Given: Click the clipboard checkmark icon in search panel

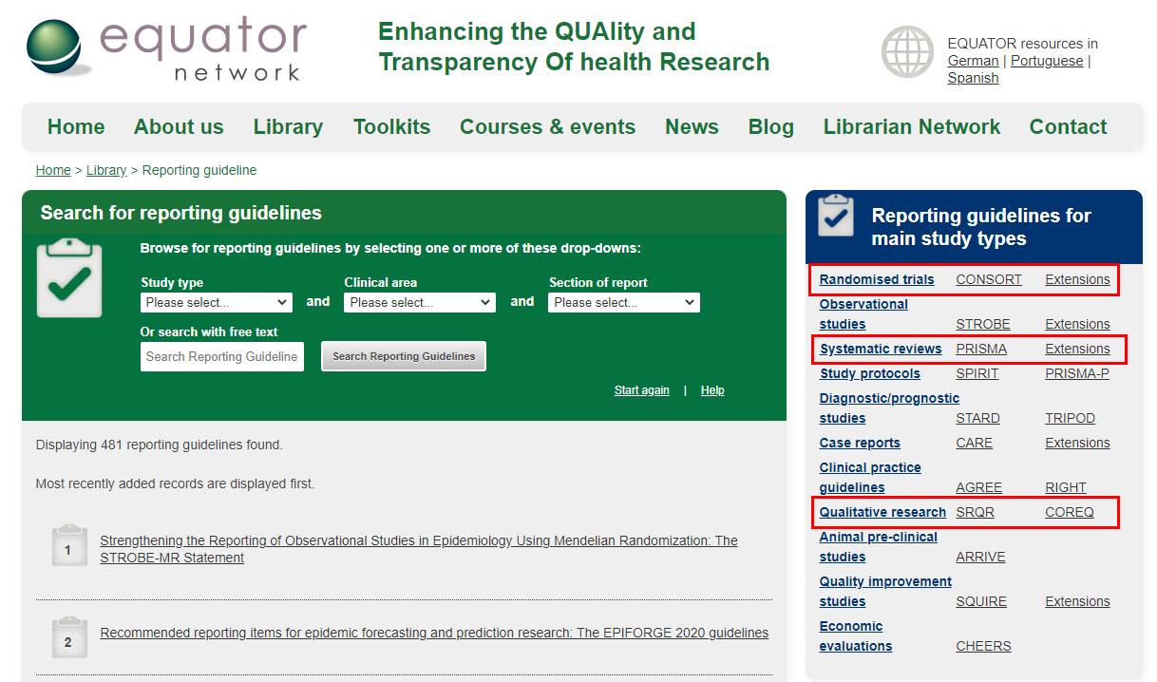Looking at the screenshot, I should pos(68,278).
